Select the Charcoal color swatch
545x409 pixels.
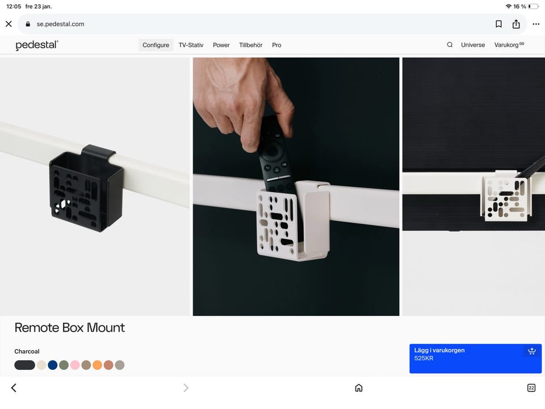pyautogui.click(x=24, y=365)
